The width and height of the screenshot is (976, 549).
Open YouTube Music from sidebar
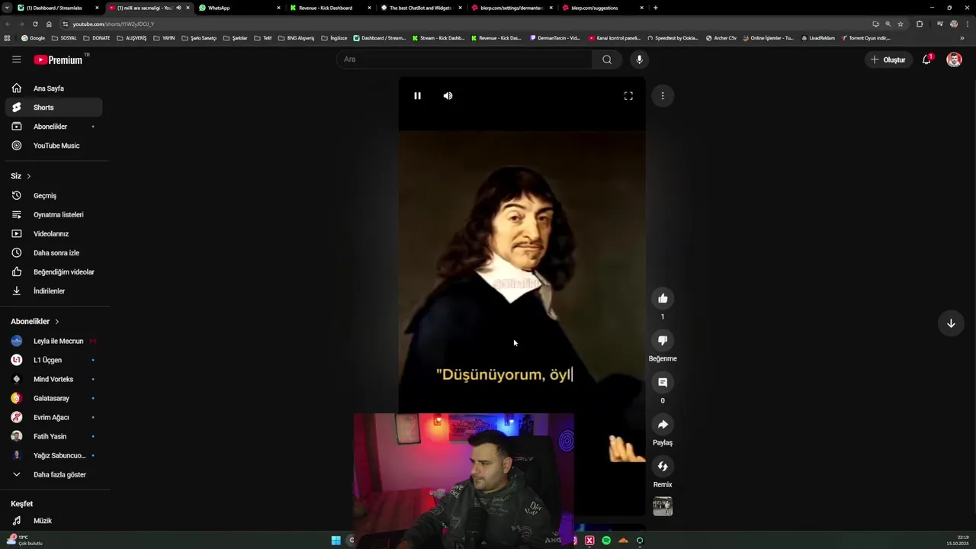[53, 146]
